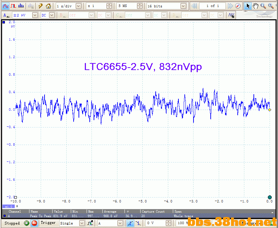The image size is (278, 228).
Task: Click the Home display icon
Action: coord(48,6)
